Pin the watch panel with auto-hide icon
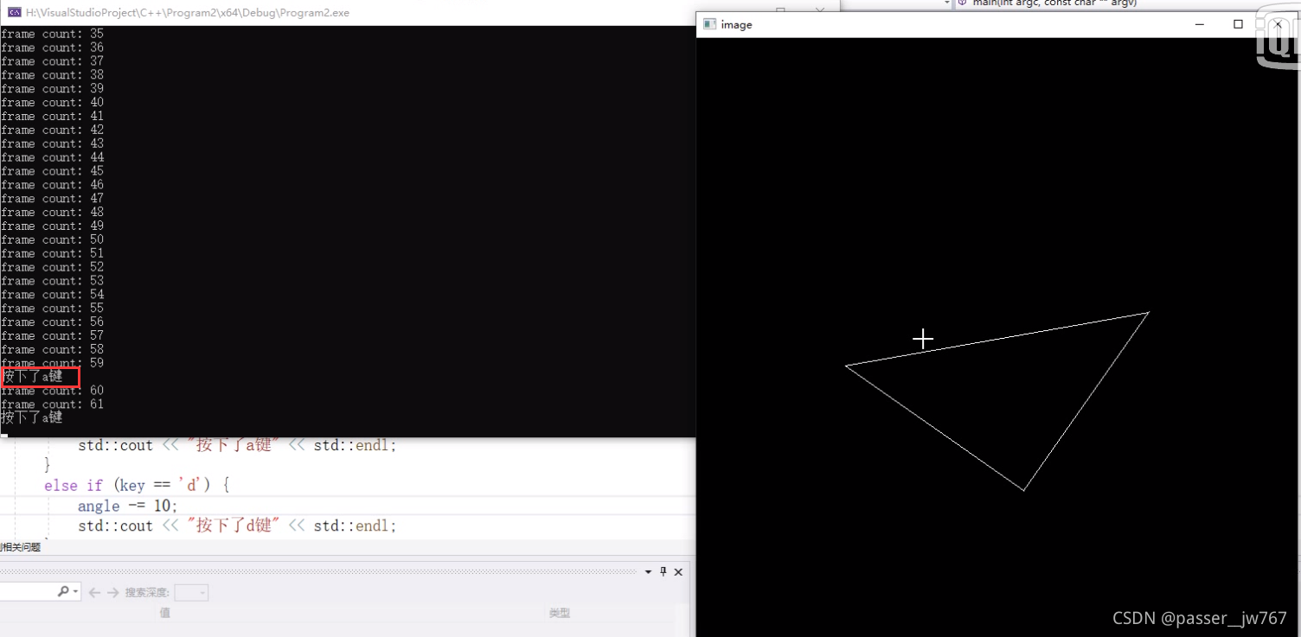The height and width of the screenshot is (637, 1301). click(663, 571)
